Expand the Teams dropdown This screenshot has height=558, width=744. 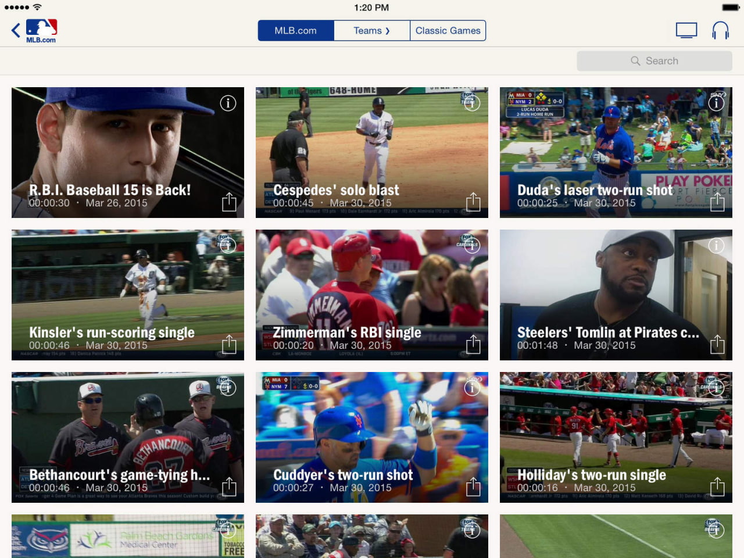[x=371, y=30]
